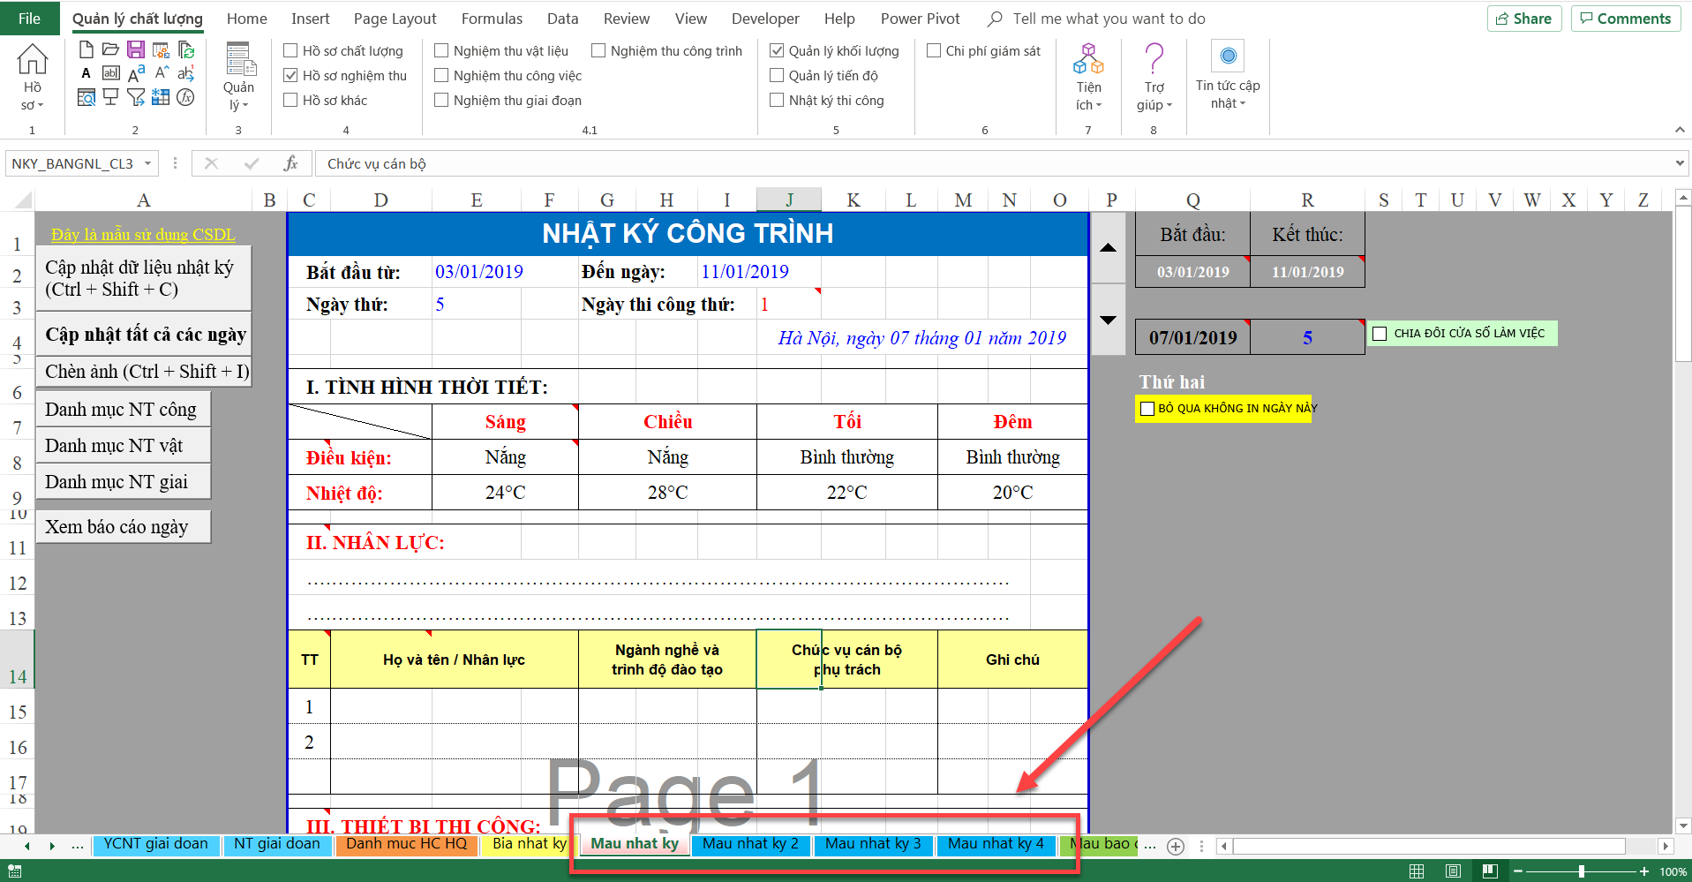The height and width of the screenshot is (882, 1692).
Task: Click 'Danh mục NT công' button
Action: 123,410
